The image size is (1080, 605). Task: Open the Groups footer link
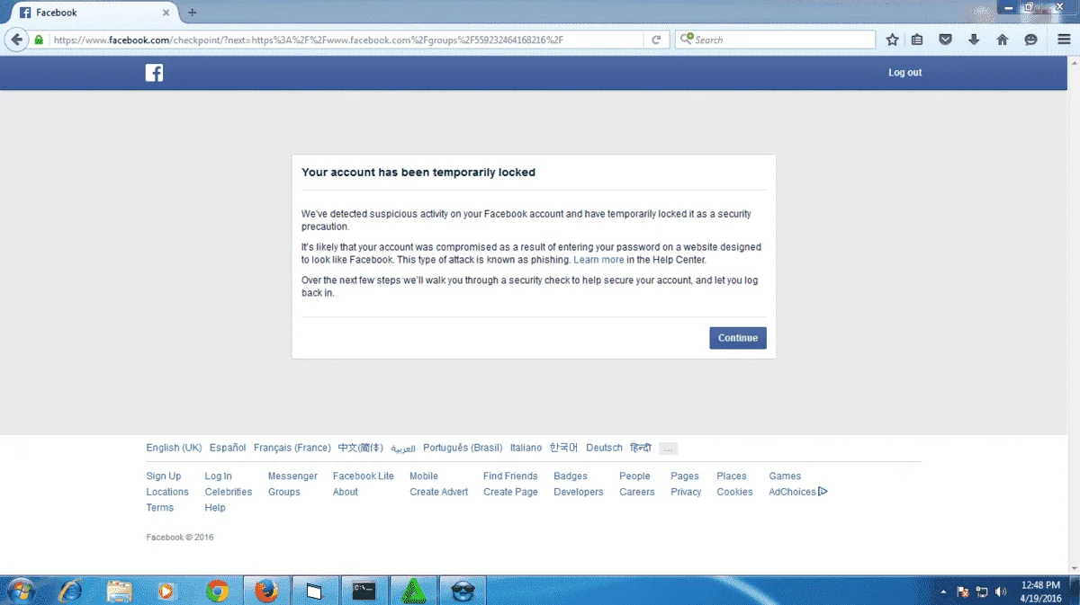[284, 492]
